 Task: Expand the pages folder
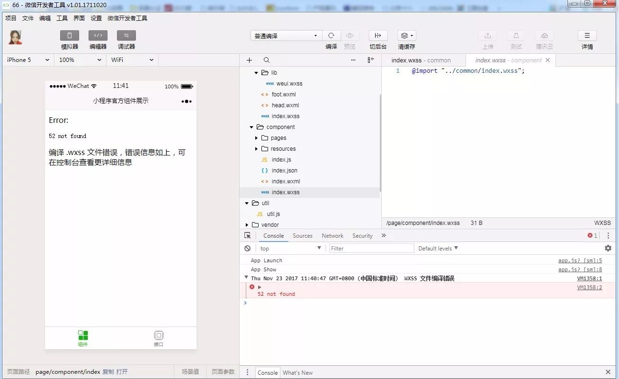click(x=257, y=138)
